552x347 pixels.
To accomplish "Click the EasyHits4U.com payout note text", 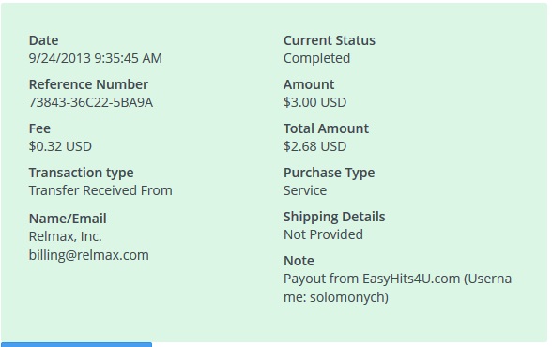I will coord(397,288).
